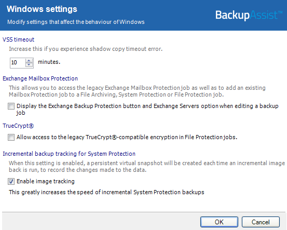This screenshot has width=287, height=230.
Task: Click the Exchange Mailbox Protection heading
Action: coord(40,78)
